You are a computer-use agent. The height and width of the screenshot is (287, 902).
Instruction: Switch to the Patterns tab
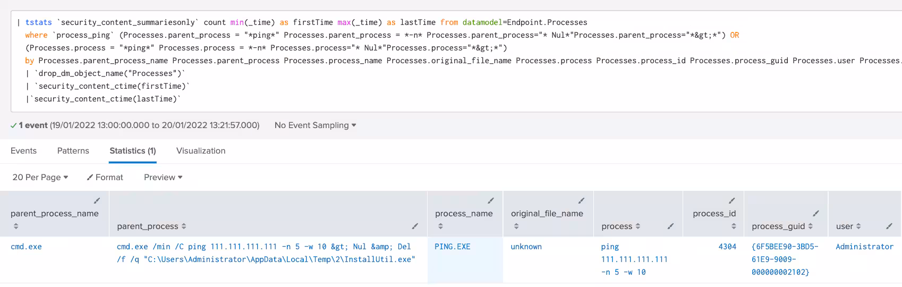[x=73, y=151]
